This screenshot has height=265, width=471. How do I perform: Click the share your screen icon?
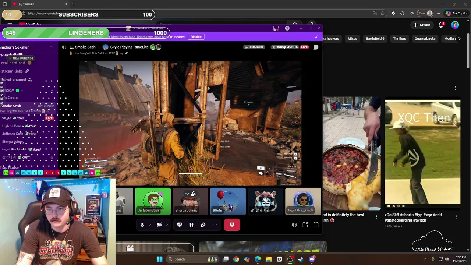[180, 225]
